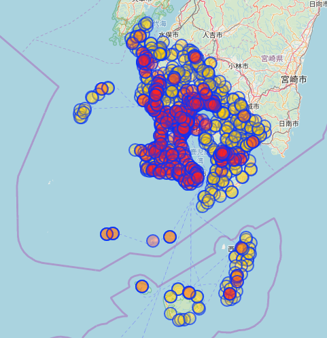327x338 pixels.
Task: Click the purple 宮崎県 prefecture label
Action: (x=272, y=58)
